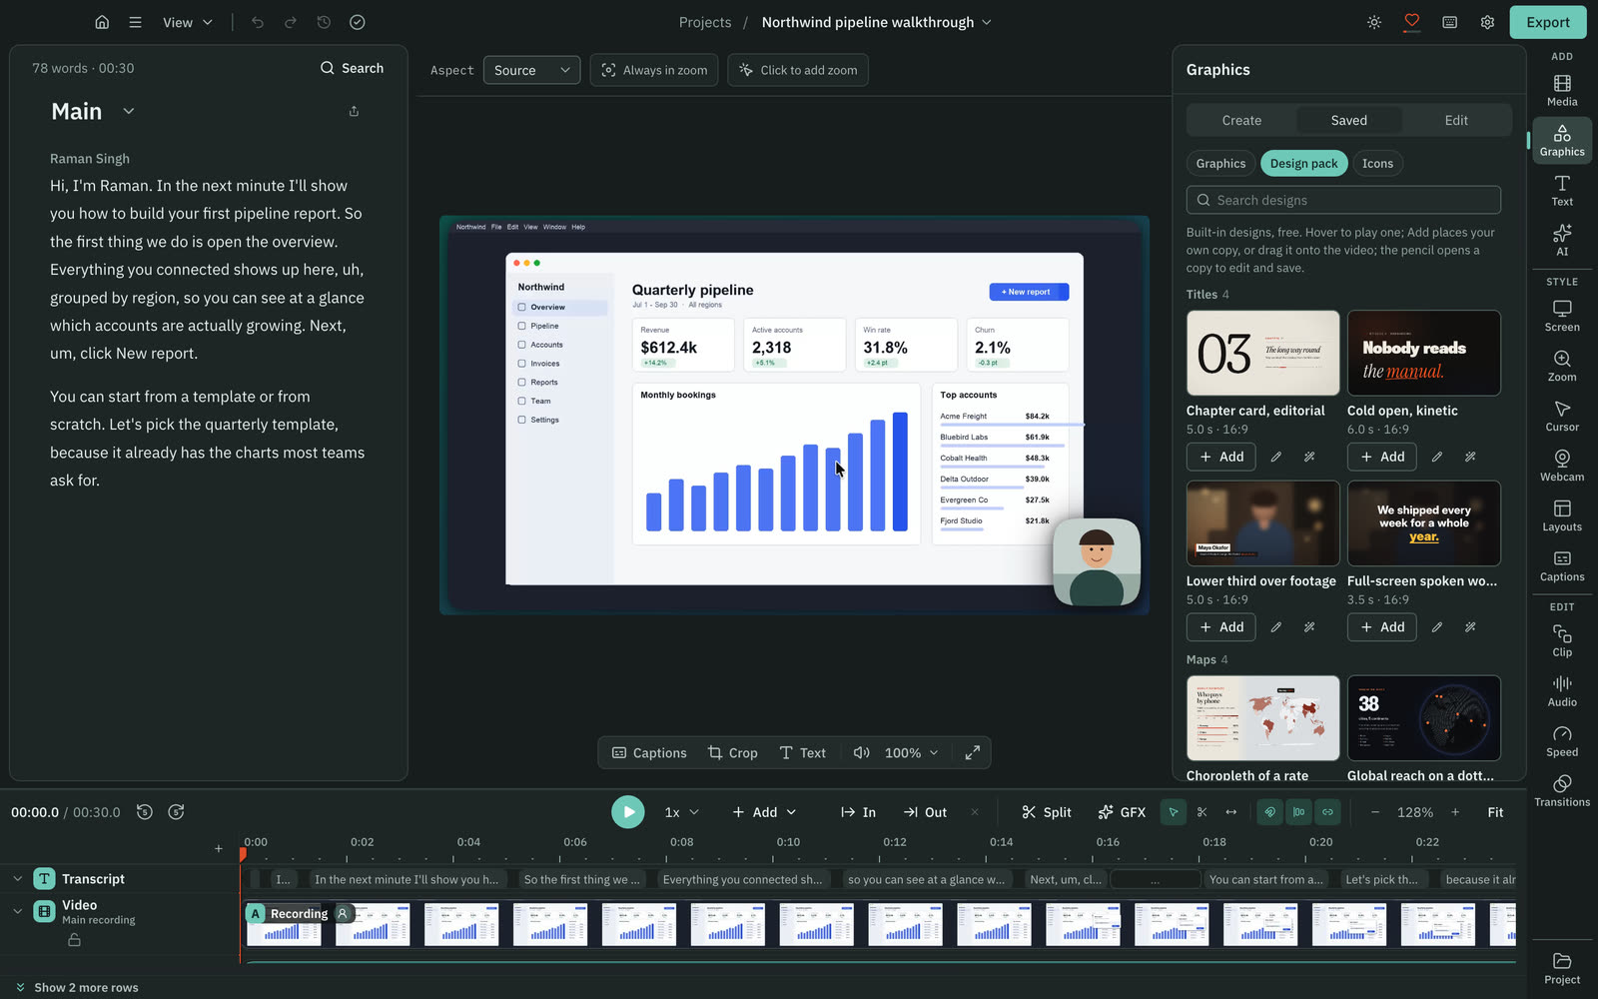Select the Graphics filter chip

click(x=1220, y=164)
